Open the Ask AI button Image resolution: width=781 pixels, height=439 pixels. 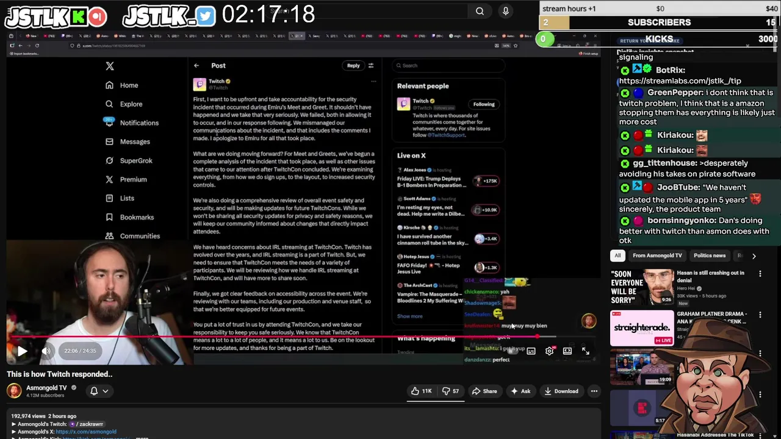point(520,391)
